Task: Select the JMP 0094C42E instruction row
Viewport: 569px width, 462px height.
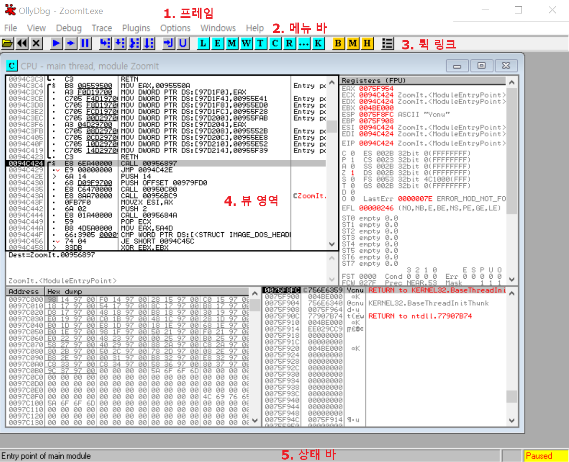Action: point(166,170)
